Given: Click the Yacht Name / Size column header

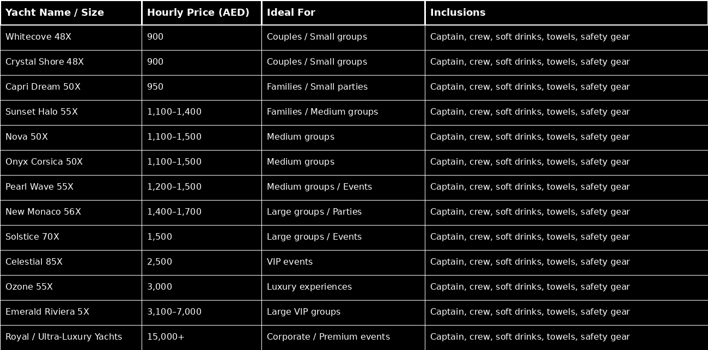Looking at the screenshot, I should [54, 12].
